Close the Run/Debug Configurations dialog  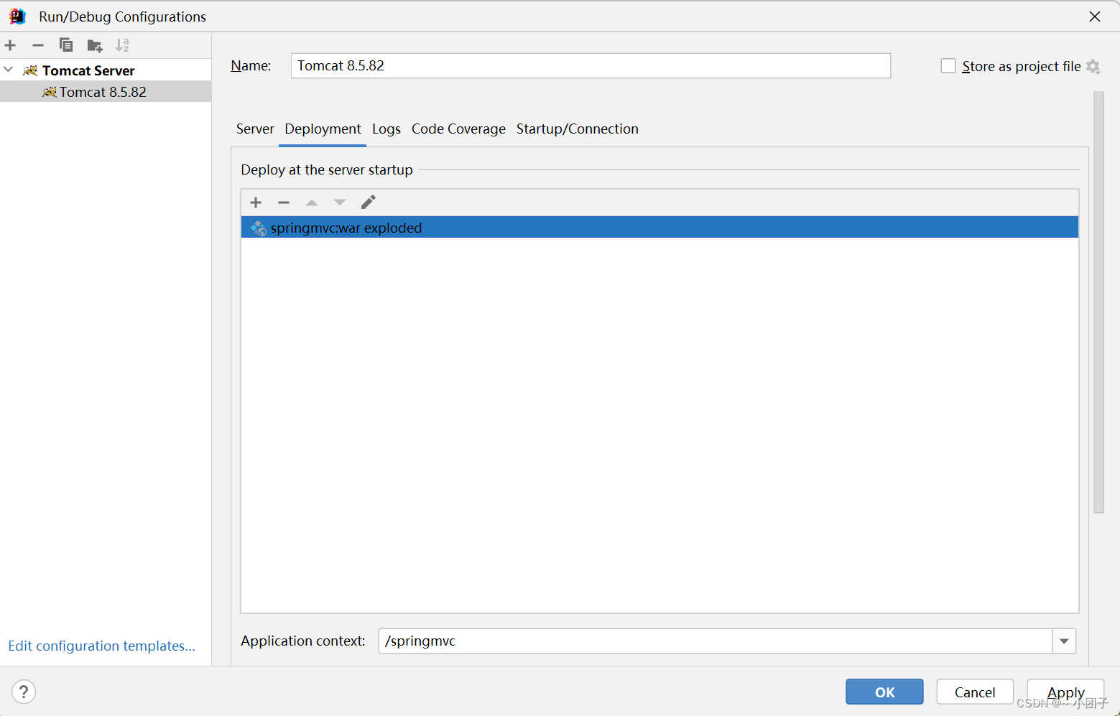1095,17
